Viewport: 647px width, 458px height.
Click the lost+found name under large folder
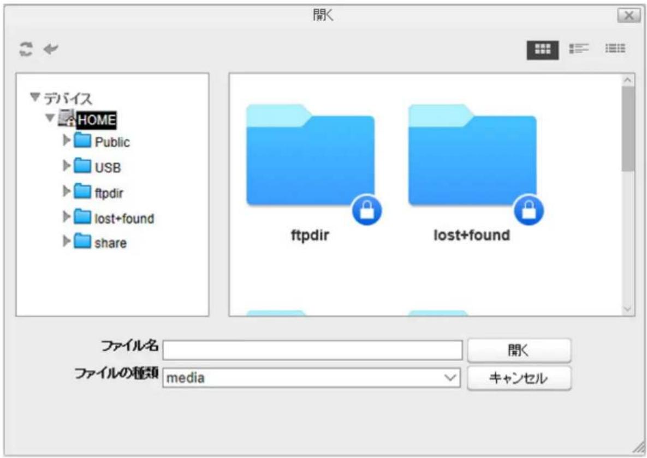[472, 236]
